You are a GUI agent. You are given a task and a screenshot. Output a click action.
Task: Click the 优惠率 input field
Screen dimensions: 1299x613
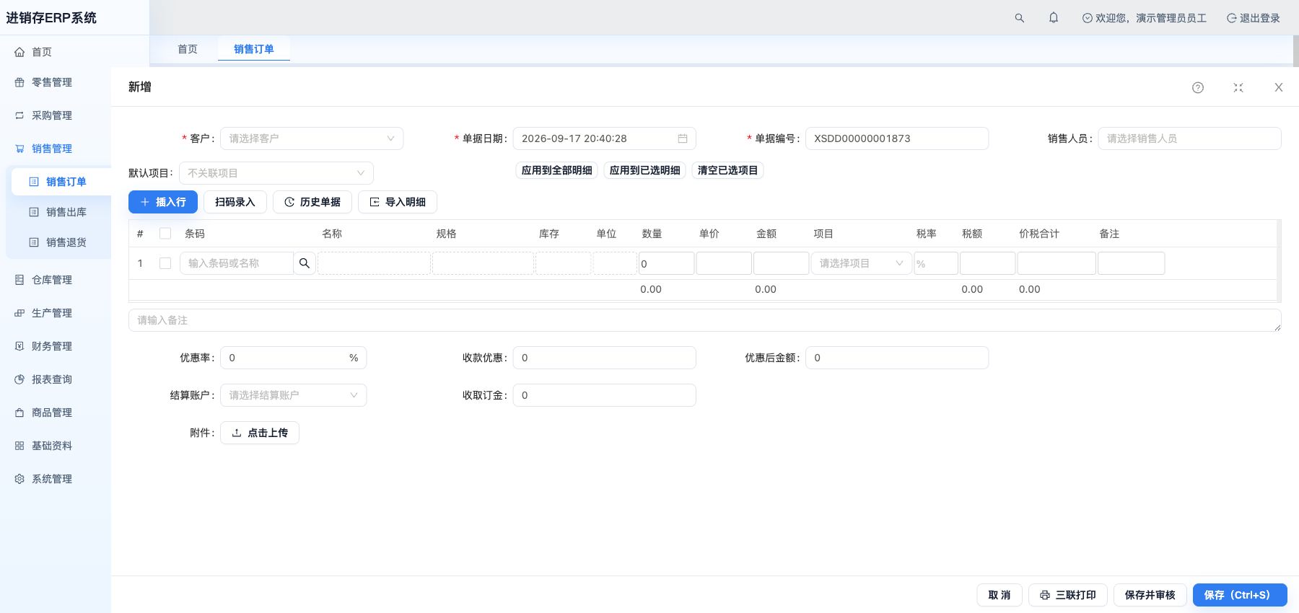(x=293, y=358)
